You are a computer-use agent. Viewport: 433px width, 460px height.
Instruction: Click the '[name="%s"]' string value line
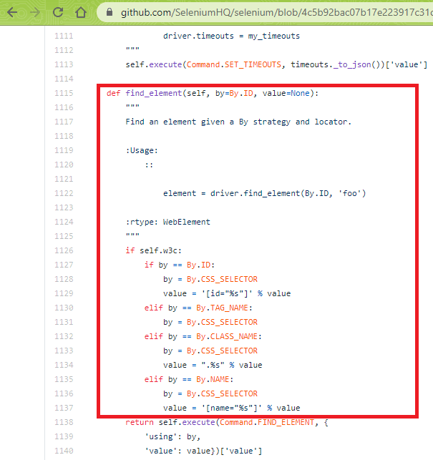coord(232,408)
